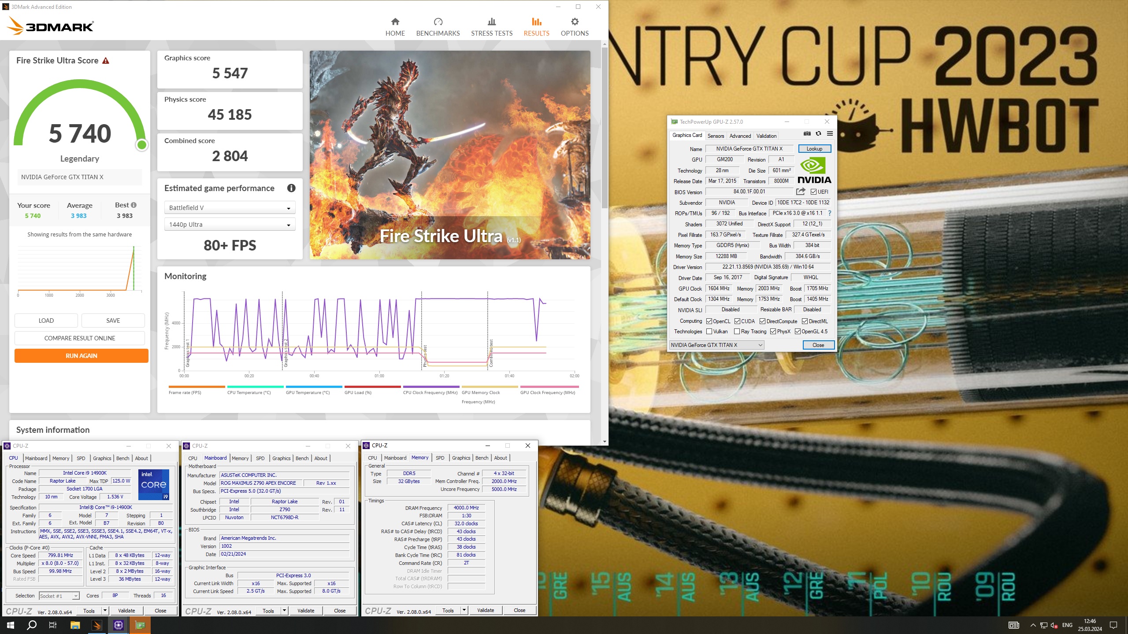The width and height of the screenshot is (1128, 634).
Task: Open Task View on the taskbar
Action: (x=53, y=625)
